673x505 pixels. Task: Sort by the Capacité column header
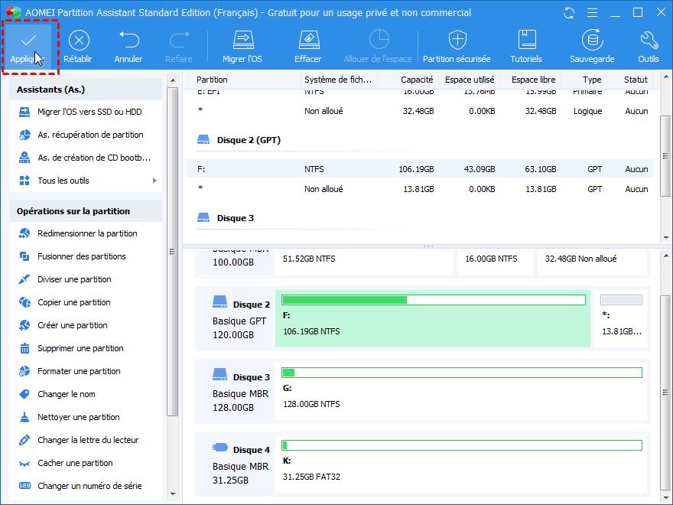coord(417,80)
